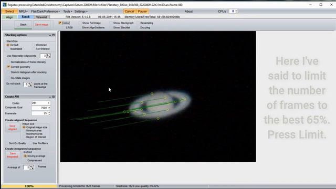Click the Save Aligned button
This screenshot has height=189, width=336.
[x=13, y=128]
